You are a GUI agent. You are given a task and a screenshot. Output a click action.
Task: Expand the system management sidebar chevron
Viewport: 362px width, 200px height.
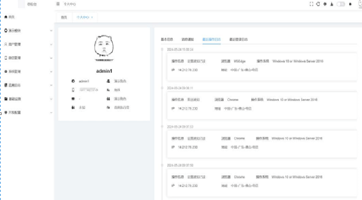tap(51, 71)
